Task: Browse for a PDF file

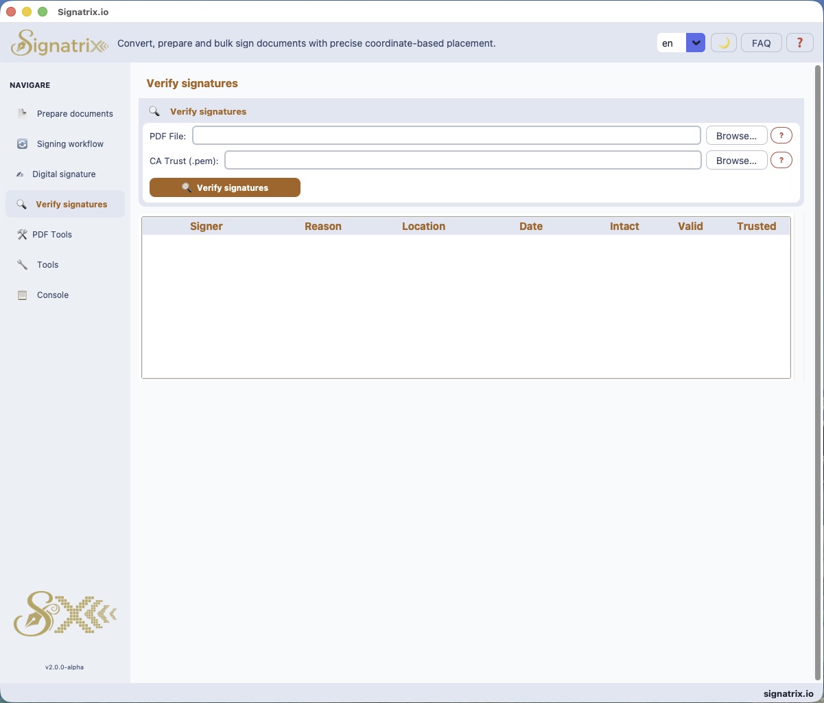Action: pos(736,135)
